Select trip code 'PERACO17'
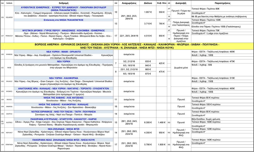Screen dimensions: 254x152 (9, 36)
